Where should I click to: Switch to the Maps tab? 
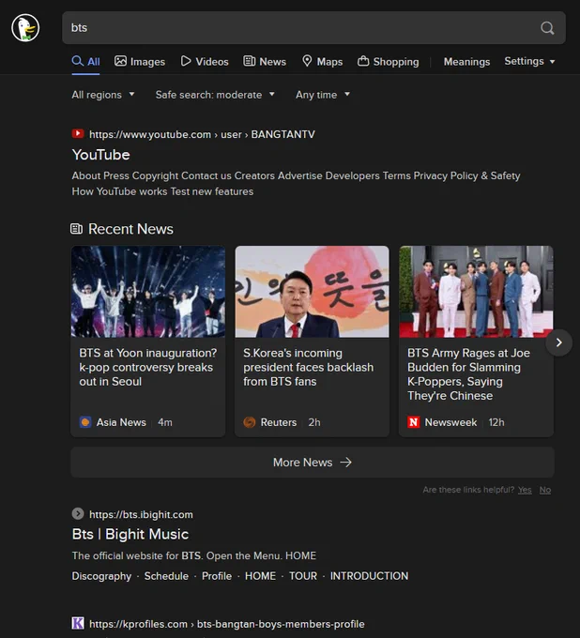322,61
